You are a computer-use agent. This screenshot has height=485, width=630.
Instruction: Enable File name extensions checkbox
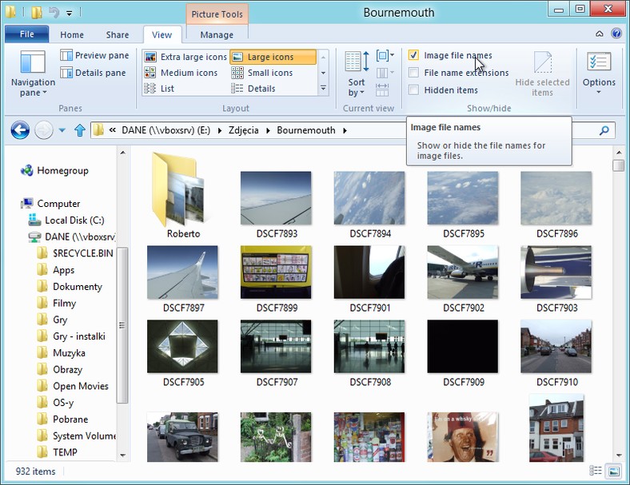point(413,73)
